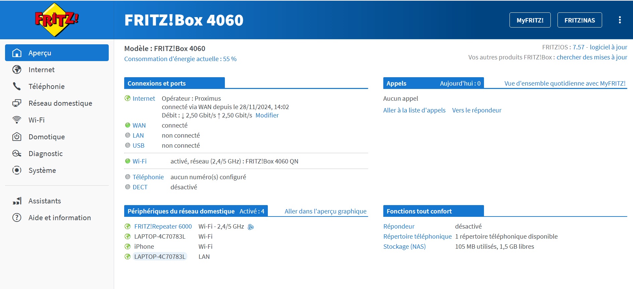Open the Wi-Fi link in Connexions et ports

point(139,161)
